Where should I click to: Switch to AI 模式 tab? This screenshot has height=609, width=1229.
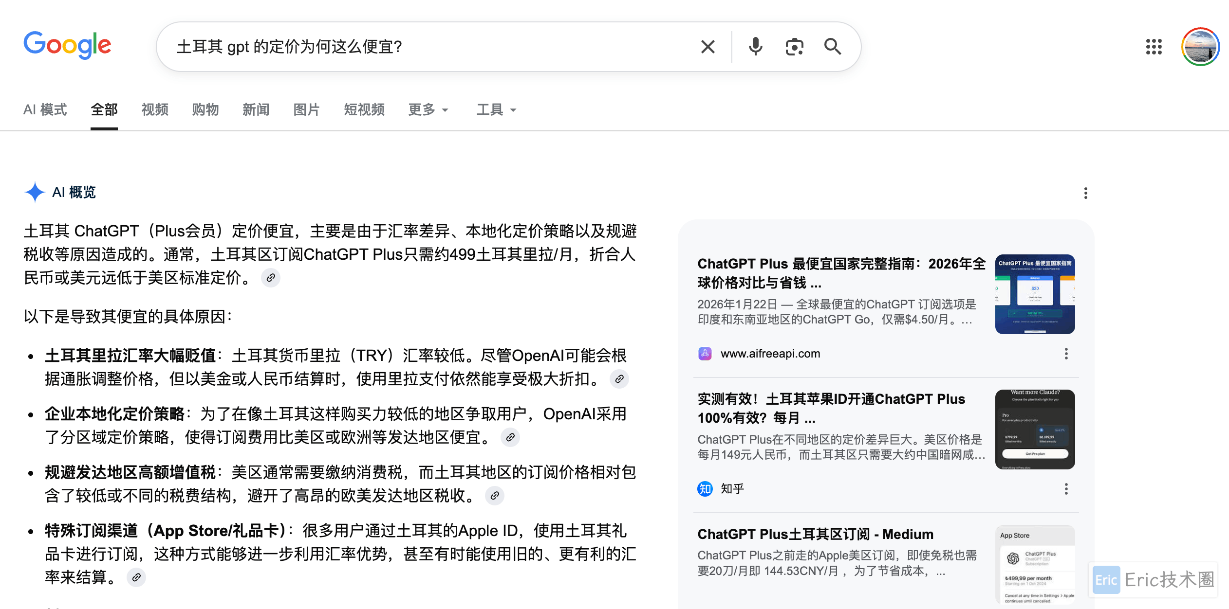pos(45,109)
